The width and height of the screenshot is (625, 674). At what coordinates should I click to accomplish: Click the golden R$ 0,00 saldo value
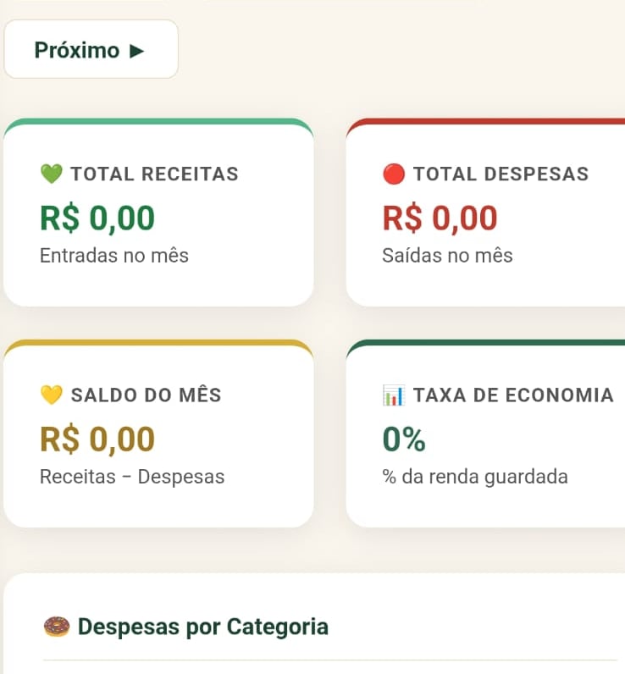(x=97, y=439)
